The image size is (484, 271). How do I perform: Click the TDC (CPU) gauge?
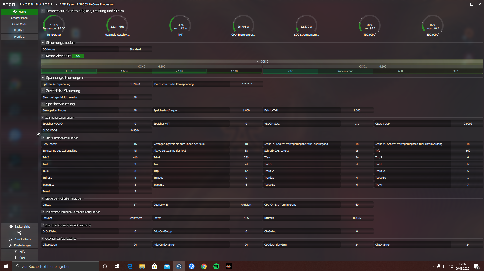pyautogui.click(x=370, y=25)
